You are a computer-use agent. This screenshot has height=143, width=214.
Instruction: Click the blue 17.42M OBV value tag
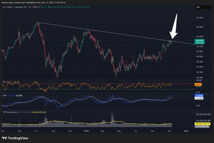point(199,95)
